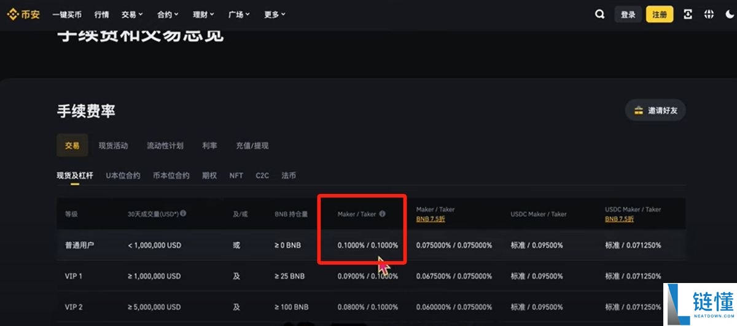Open the 理财 dropdown in navigation
The height and width of the screenshot is (326, 737).
[203, 14]
